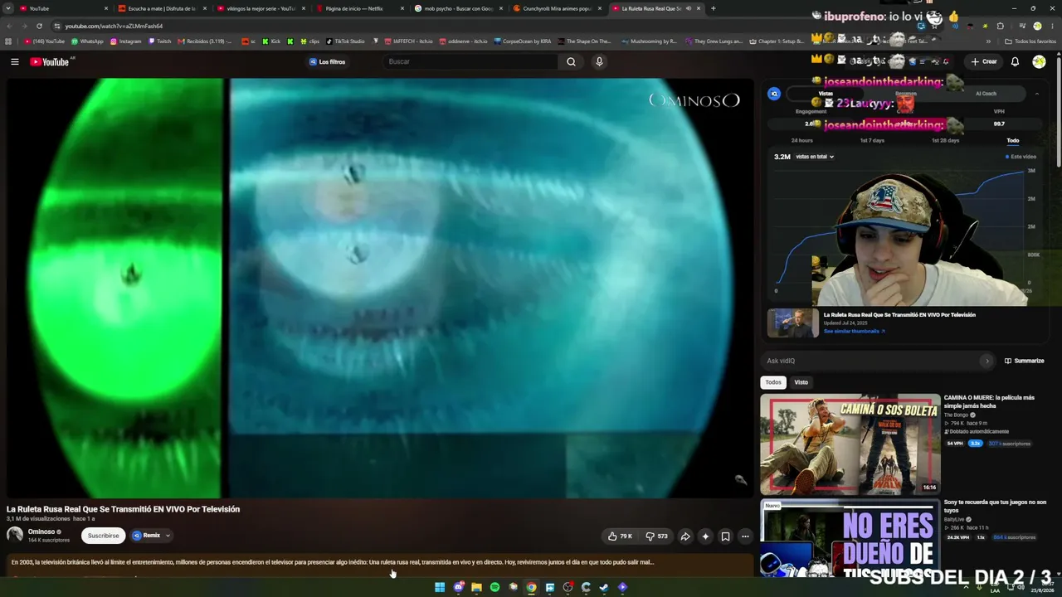The width and height of the screenshot is (1062, 597).
Task: Go to YouTube home via the logo
Action: click(50, 61)
